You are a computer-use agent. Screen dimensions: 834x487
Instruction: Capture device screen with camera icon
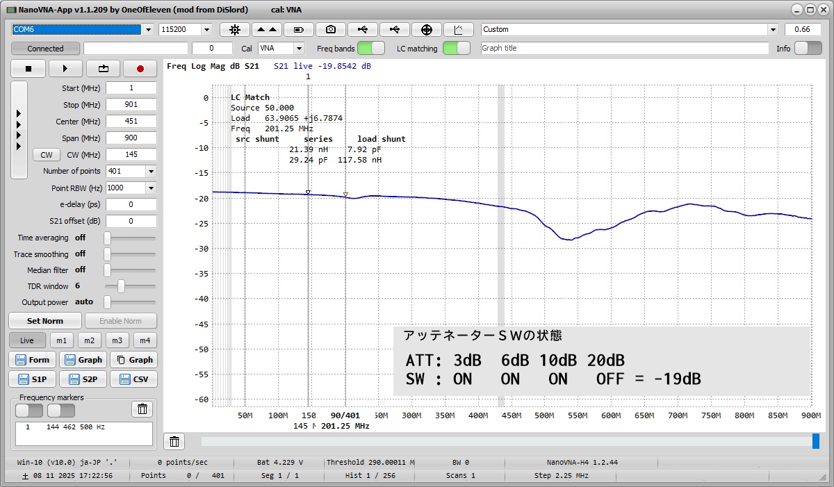(331, 29)
